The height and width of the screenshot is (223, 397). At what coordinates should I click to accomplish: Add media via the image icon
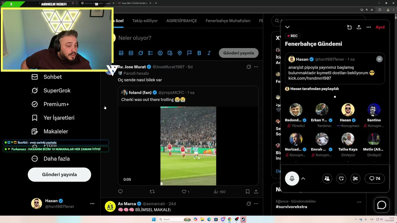point(121,53)
